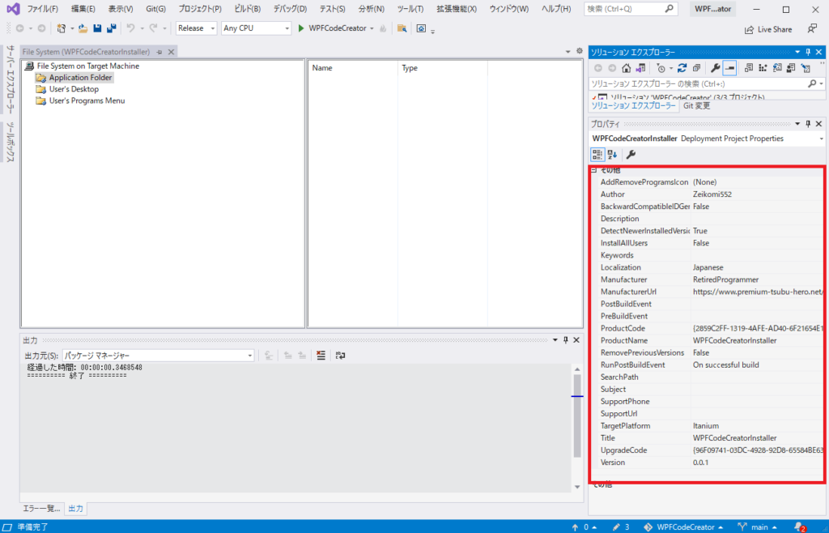The image size is (829, 533).
Task: Open File System Editor icon in Solution Explorer
Action: tap(749, 68)
